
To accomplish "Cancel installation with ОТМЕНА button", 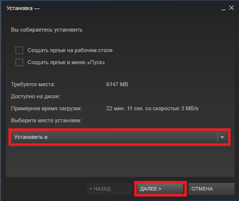I will tap(211, 189).
